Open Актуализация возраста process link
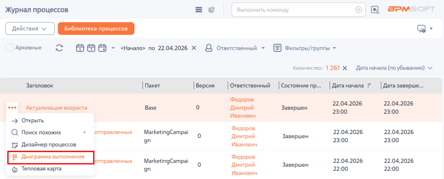This screenshot has width=444, height=179. coord(56,108)
